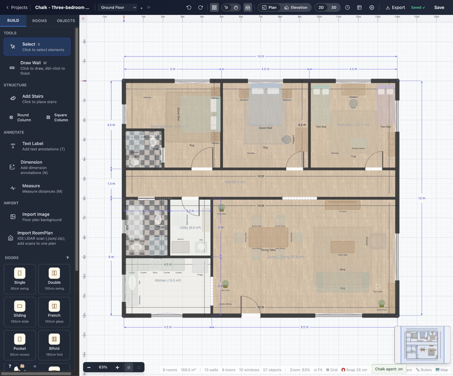Open the table schedule icon
This screenshot has height=376, width=453.
(359, 7)
